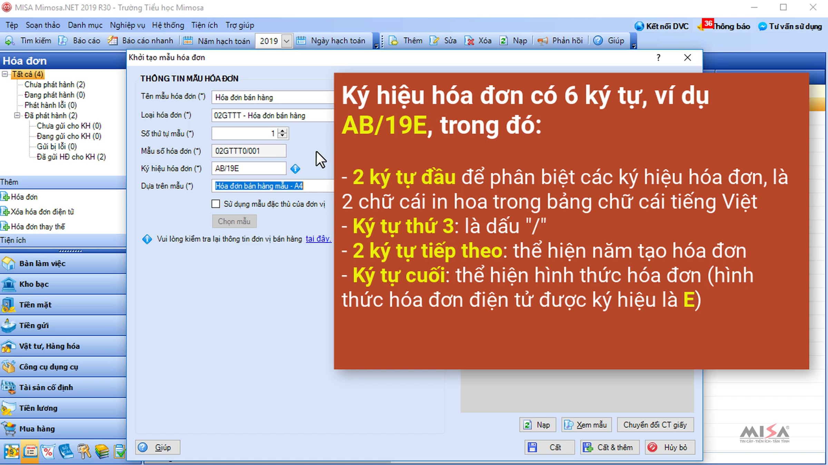This screenshot has width=828, height=465.
Task: Open the blue Sổ cái ledger book icon
Action: [66, 452]
